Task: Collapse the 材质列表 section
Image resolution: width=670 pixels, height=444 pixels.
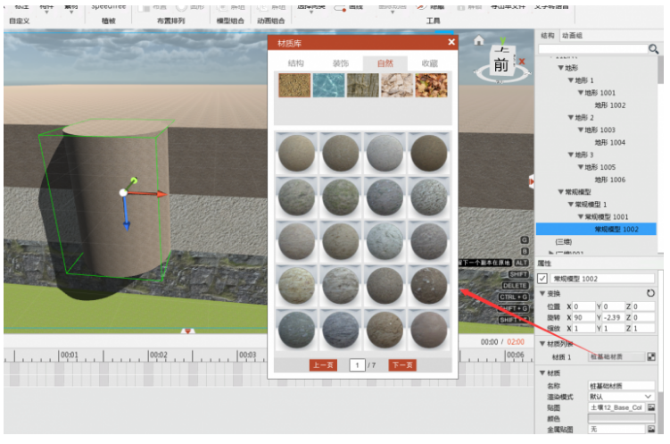Action: [542, 343]
